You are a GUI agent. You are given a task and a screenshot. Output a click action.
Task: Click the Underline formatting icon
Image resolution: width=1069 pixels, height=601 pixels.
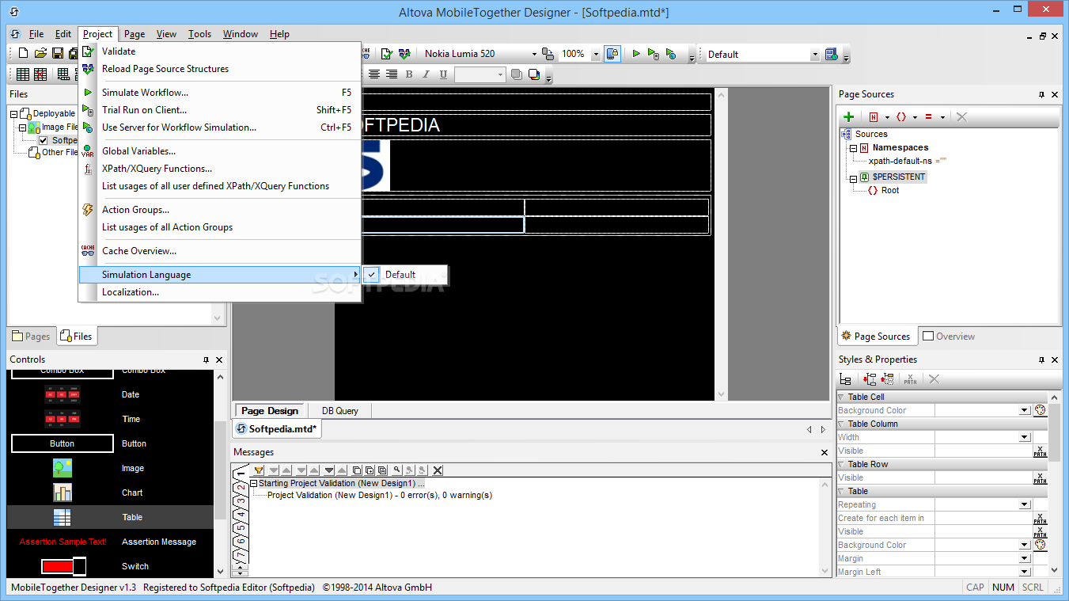[443, 74]
